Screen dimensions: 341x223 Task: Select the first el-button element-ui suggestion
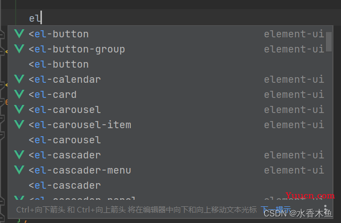tap(167, 34)
